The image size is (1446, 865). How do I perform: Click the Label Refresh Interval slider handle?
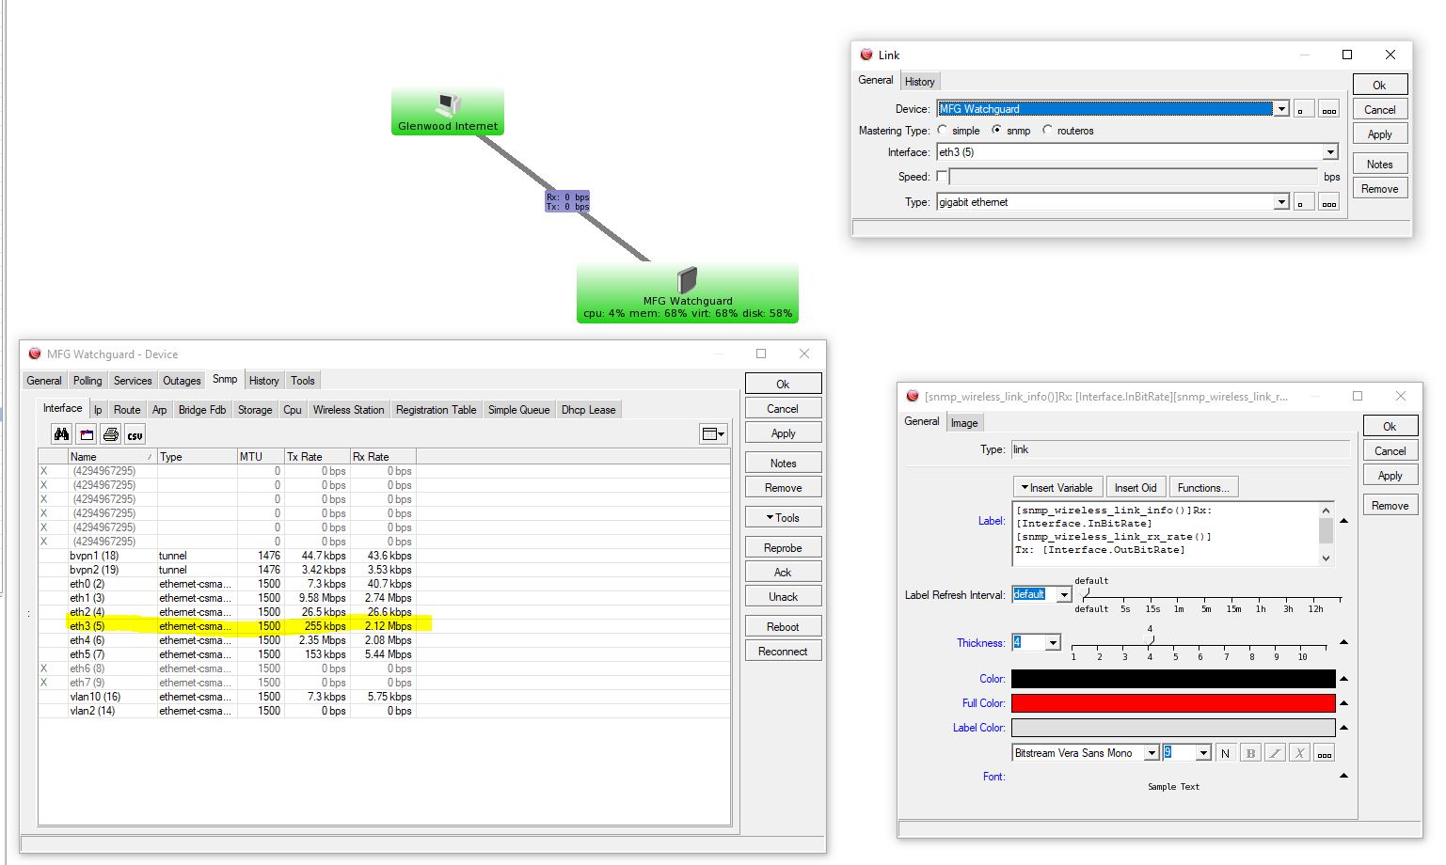point(1086,593)
